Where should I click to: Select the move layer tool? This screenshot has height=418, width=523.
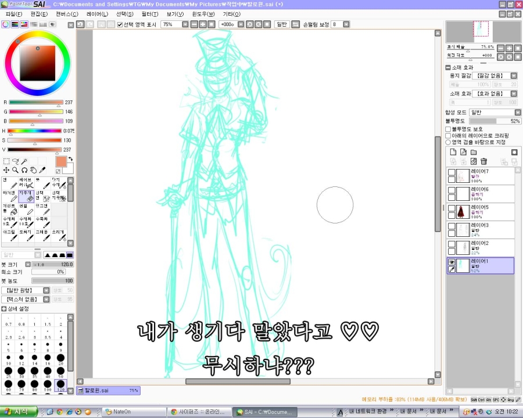tap(6, 170)
